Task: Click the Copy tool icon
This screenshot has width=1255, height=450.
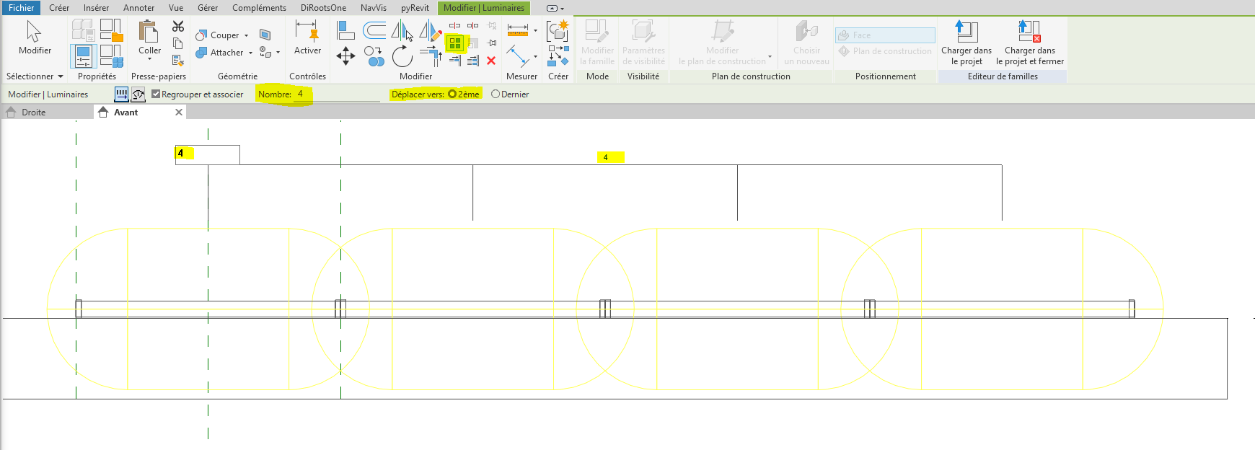Action: pos(374,56)
